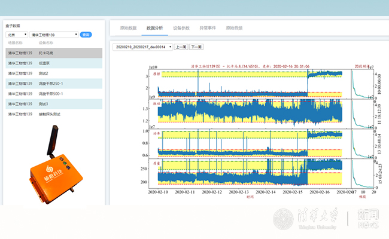Screen dimensions: 389x239
Task: Select the 数据分析 tab
Action: (154, 28)
